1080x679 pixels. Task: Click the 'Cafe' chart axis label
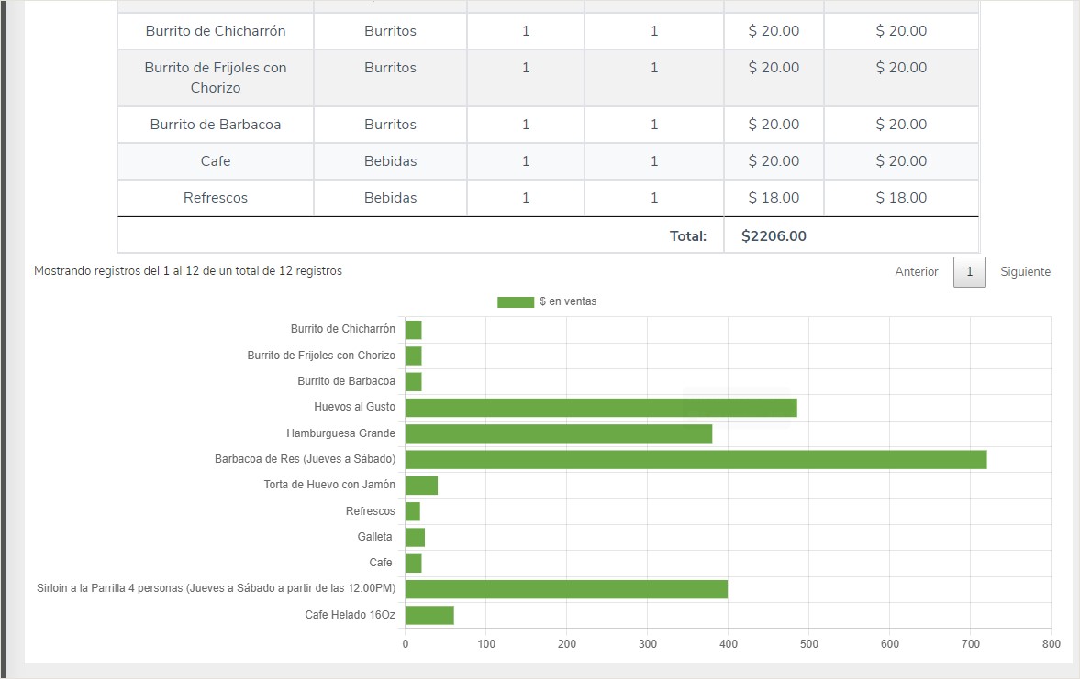coord(381,563)
